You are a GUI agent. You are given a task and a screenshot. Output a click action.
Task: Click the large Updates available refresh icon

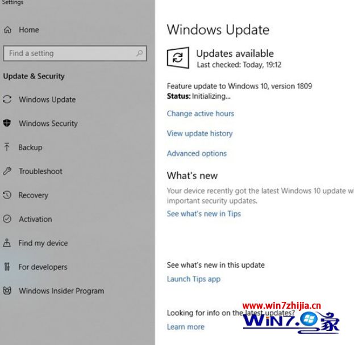click(x=178, y=57)
